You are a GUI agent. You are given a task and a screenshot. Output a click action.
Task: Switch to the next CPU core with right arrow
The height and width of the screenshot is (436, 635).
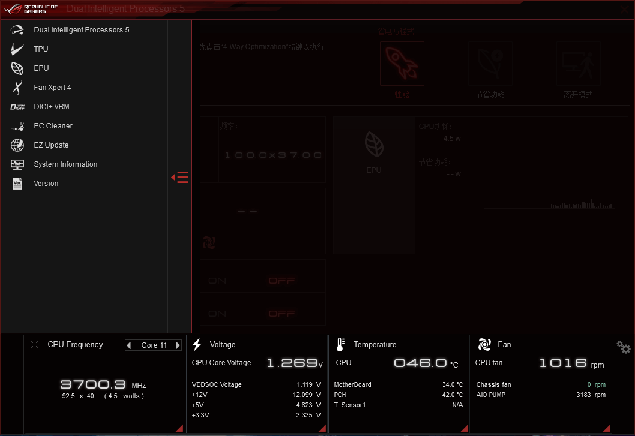[x=178, y=345]
